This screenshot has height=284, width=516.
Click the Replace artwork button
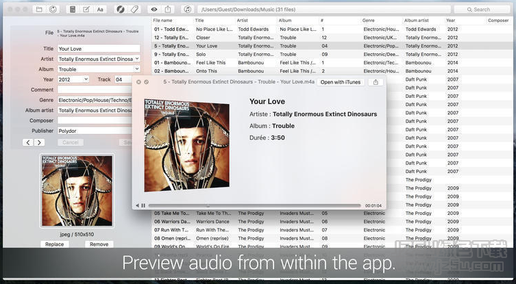pos(55,244)
